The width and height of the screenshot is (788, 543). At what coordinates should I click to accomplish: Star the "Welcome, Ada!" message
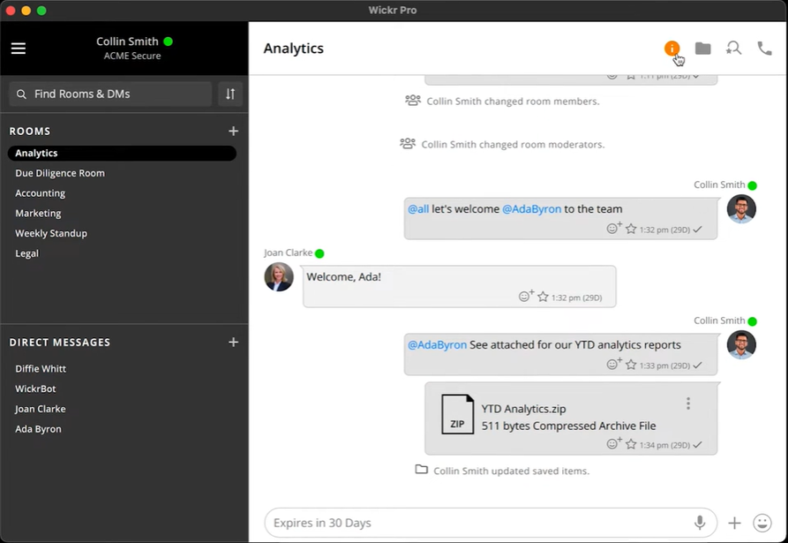(x=543, y=298)
